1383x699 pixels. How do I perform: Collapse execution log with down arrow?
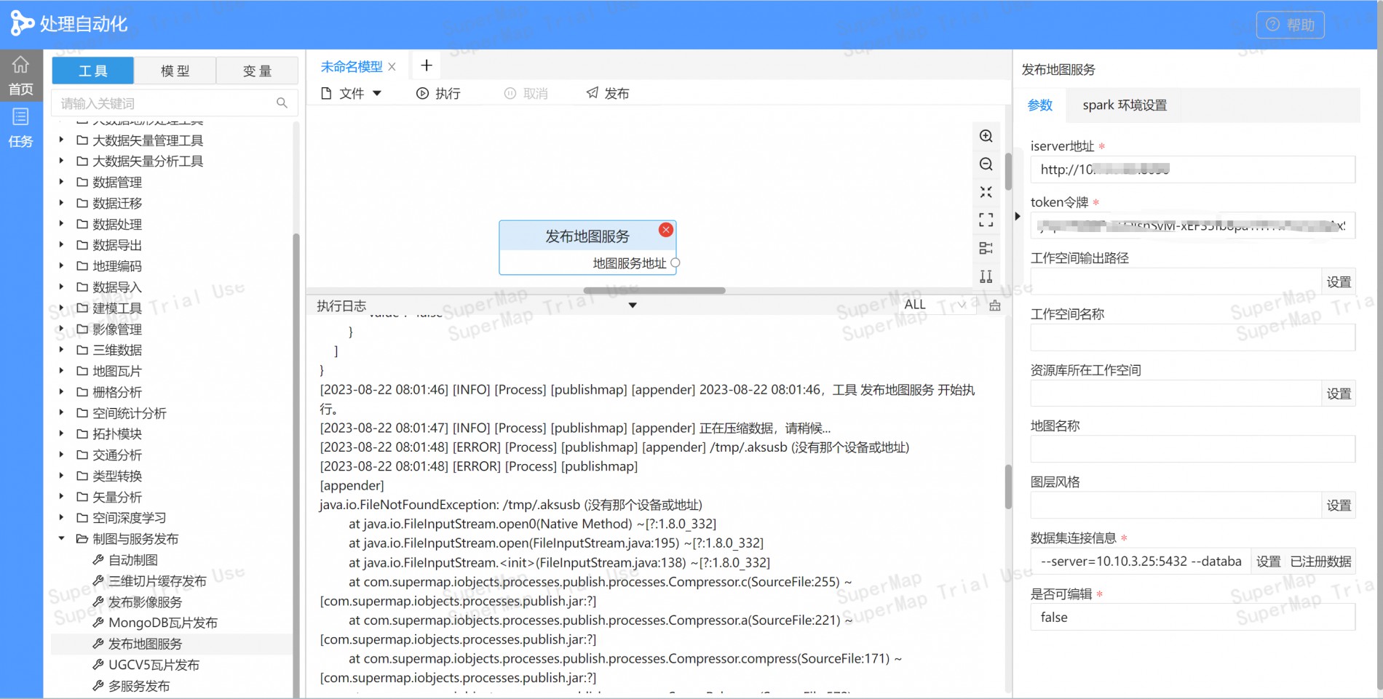633,305
